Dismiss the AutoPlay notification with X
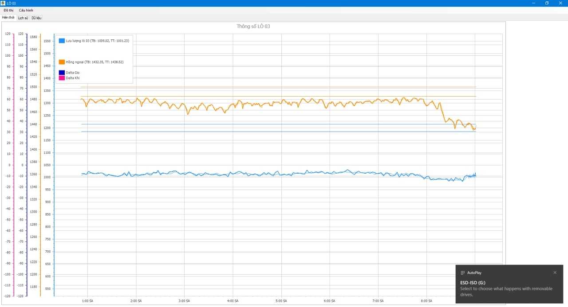568x307 pixels. pos(555,272)
